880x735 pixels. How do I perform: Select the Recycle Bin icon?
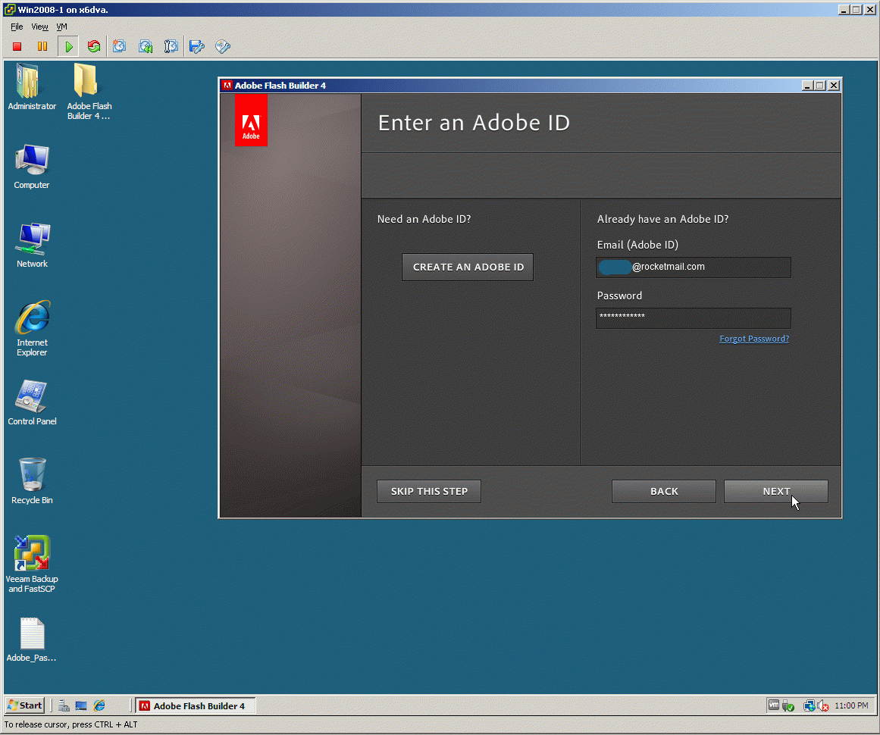click(x=32, y=481)
